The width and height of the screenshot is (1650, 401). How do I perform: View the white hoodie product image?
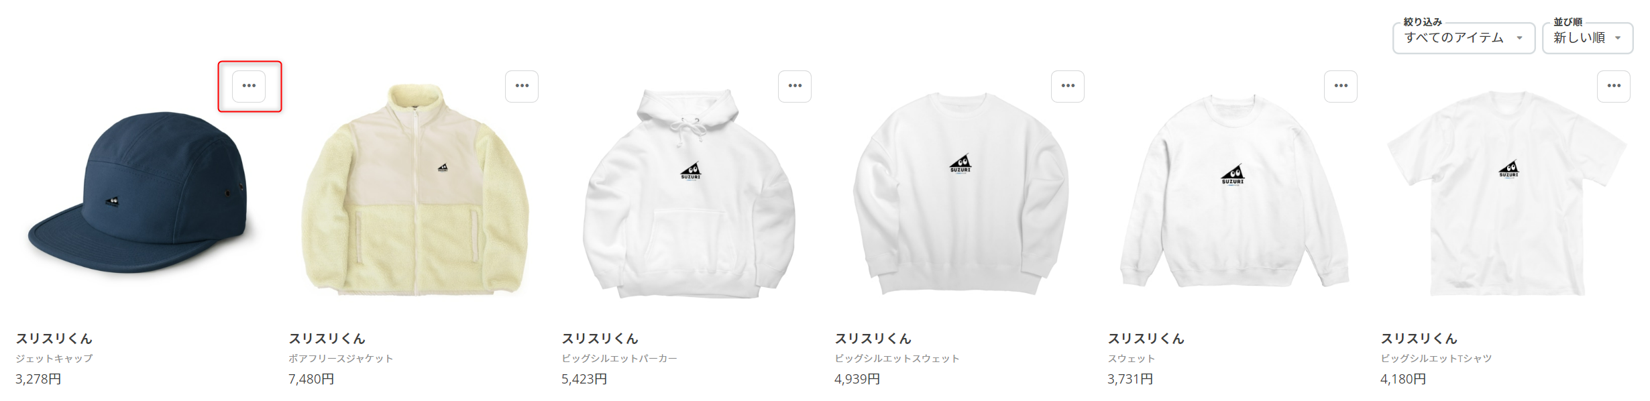pos(690,193)
